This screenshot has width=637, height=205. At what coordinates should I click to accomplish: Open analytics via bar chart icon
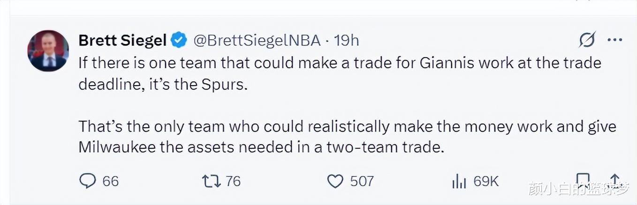pos(459,181)
